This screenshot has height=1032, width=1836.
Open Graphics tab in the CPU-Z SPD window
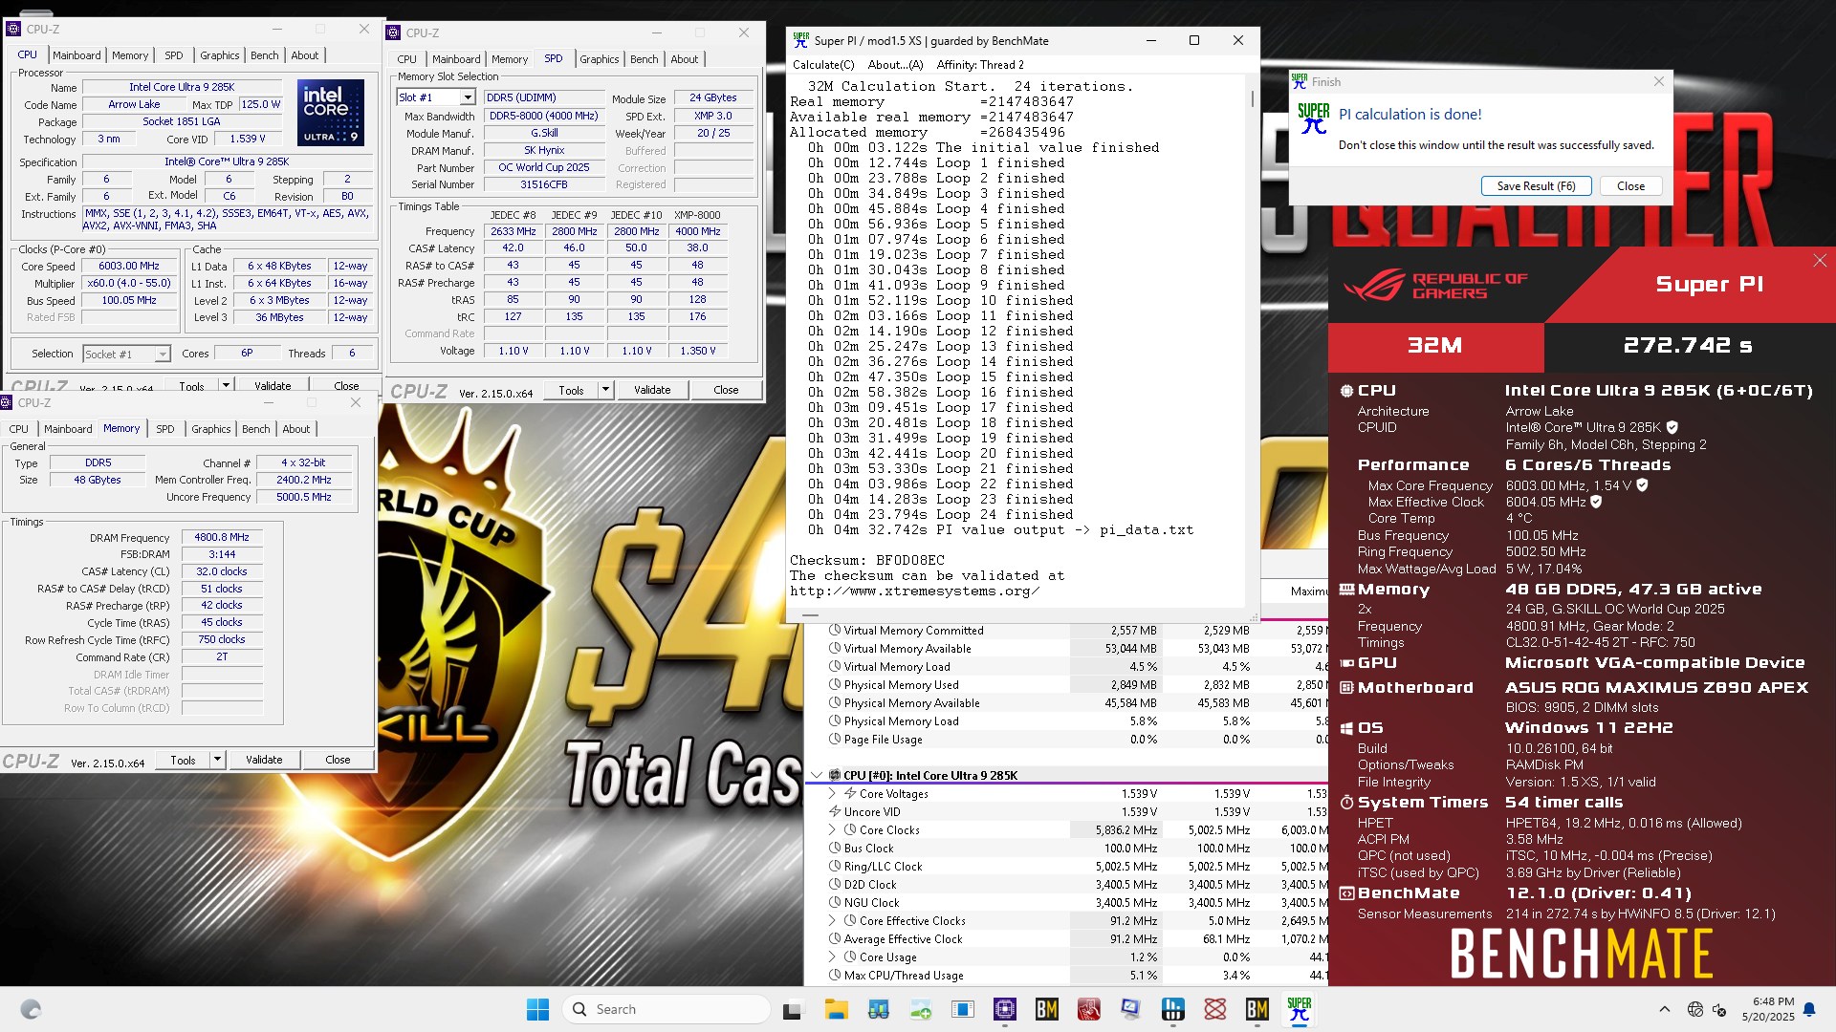tap(600, 59)
